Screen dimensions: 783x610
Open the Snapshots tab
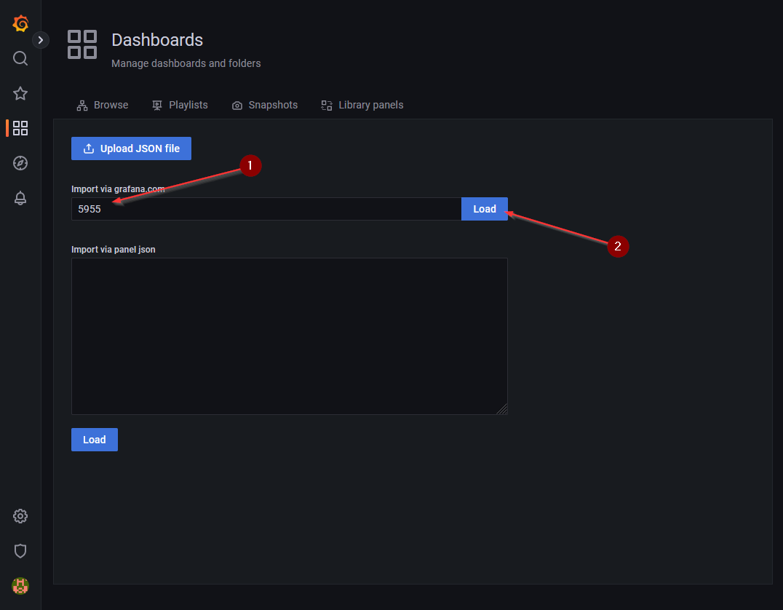click(x=265, y=105)
